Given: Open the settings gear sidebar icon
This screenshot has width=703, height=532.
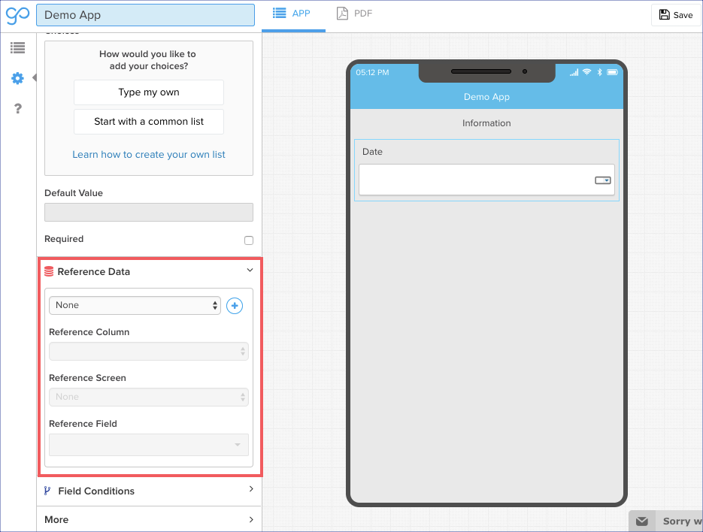Looking at the screenshot, I should click(x=17, y=78).
